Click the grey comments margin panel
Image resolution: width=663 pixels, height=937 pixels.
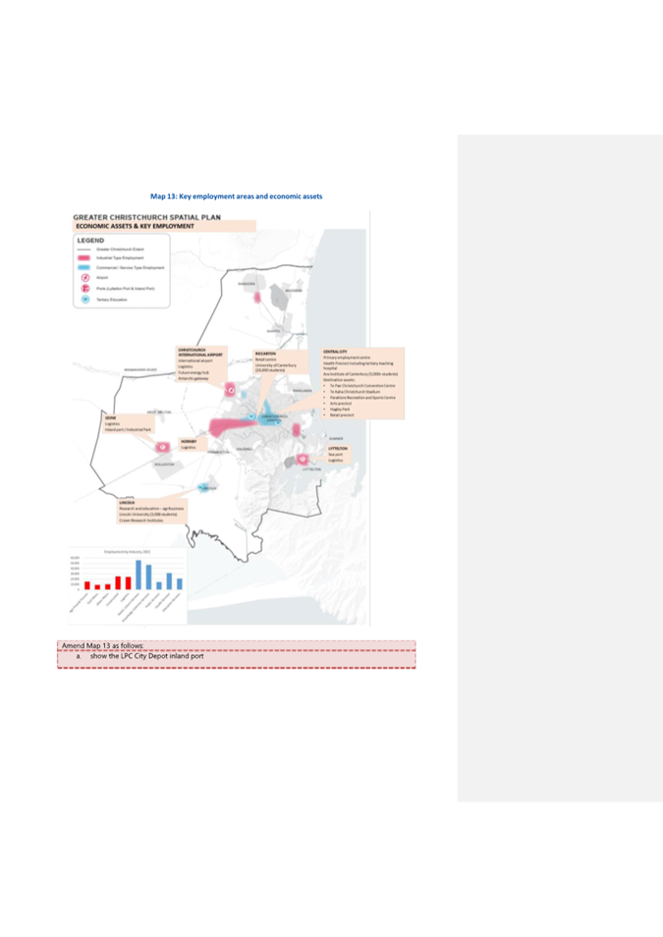(560, 468)
